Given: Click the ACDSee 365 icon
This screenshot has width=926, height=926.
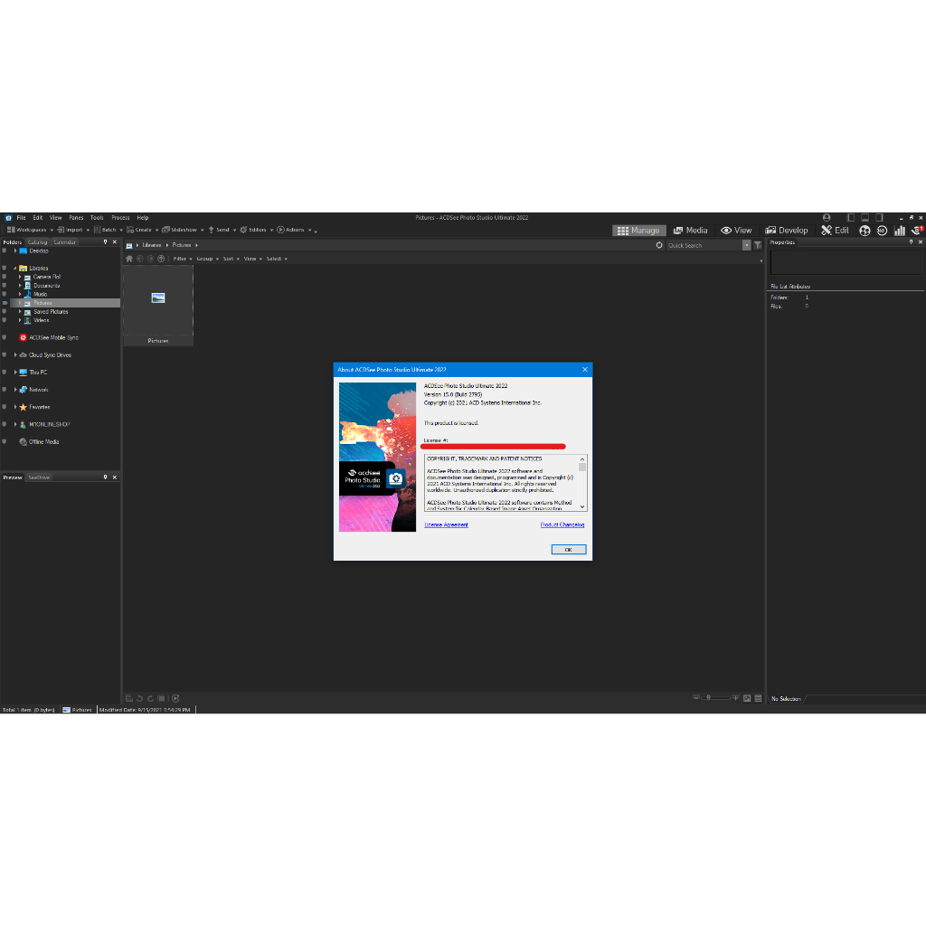Looking at the screenshot, I should pos(882,231).
